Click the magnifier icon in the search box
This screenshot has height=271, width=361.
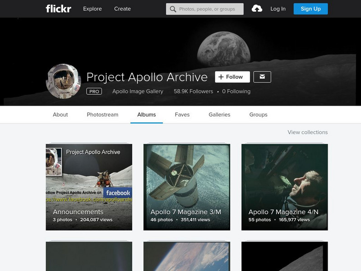coord(173,9)
